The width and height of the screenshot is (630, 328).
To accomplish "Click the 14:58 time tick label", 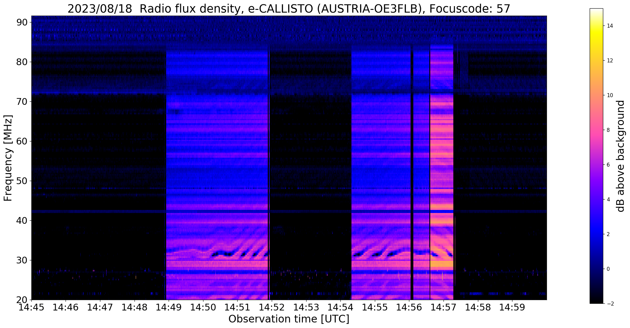I will click(x=478, y=307).
